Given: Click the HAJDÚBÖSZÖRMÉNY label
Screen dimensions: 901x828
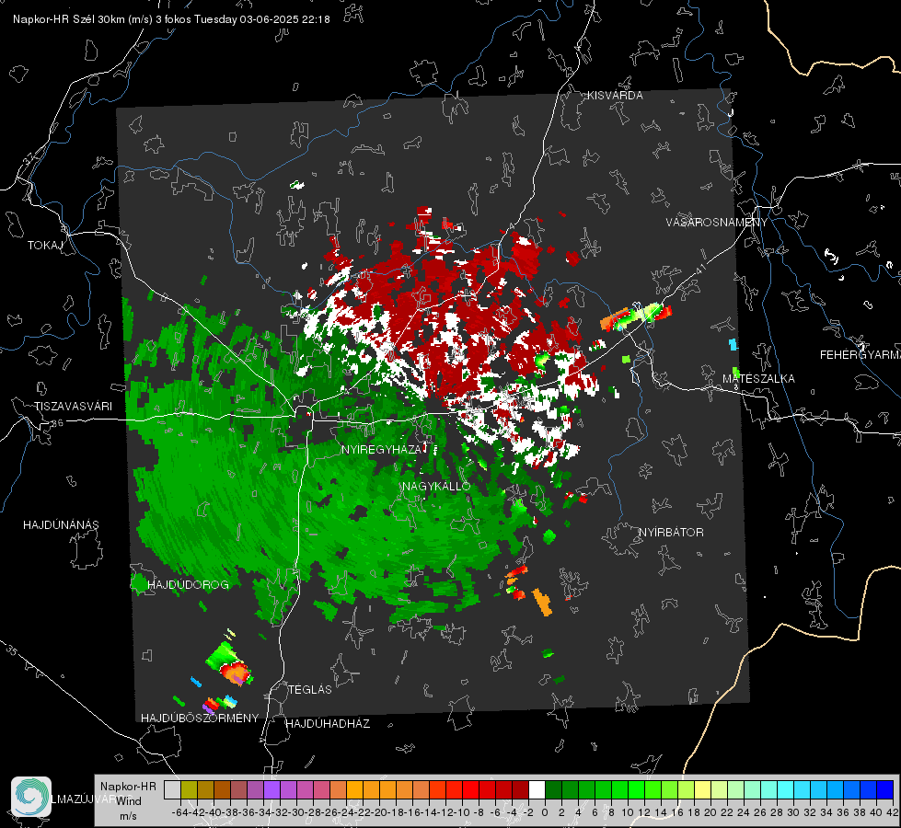Looking at the screenshot, I should [200, 719].
